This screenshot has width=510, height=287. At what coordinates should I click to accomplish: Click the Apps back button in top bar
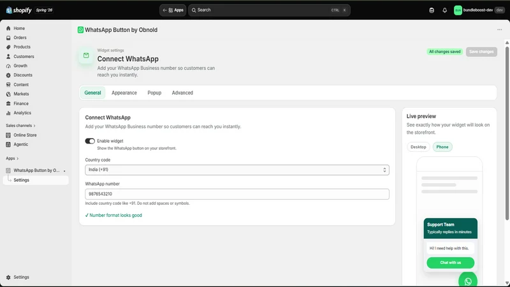[x=173, y=10]
